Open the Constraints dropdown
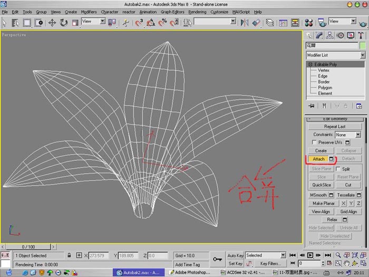This screenshot has width=369, height=277. 348,135
